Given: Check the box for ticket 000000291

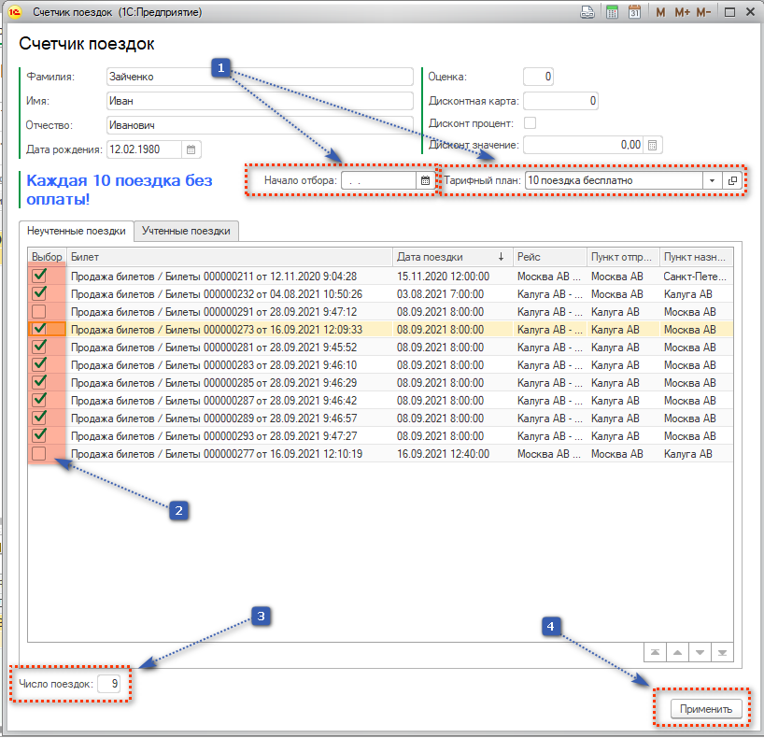Looking at the screenshot, I should [x=38, y=311].
